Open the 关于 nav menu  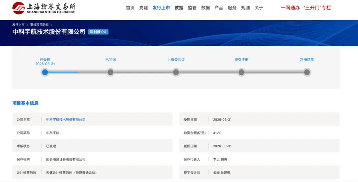259,8
